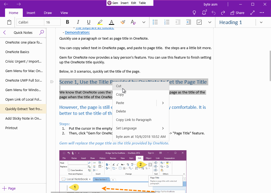Open the 'Gem Menu for Mac On...' page
Viewport: 271px width, 193px height.
23,71
